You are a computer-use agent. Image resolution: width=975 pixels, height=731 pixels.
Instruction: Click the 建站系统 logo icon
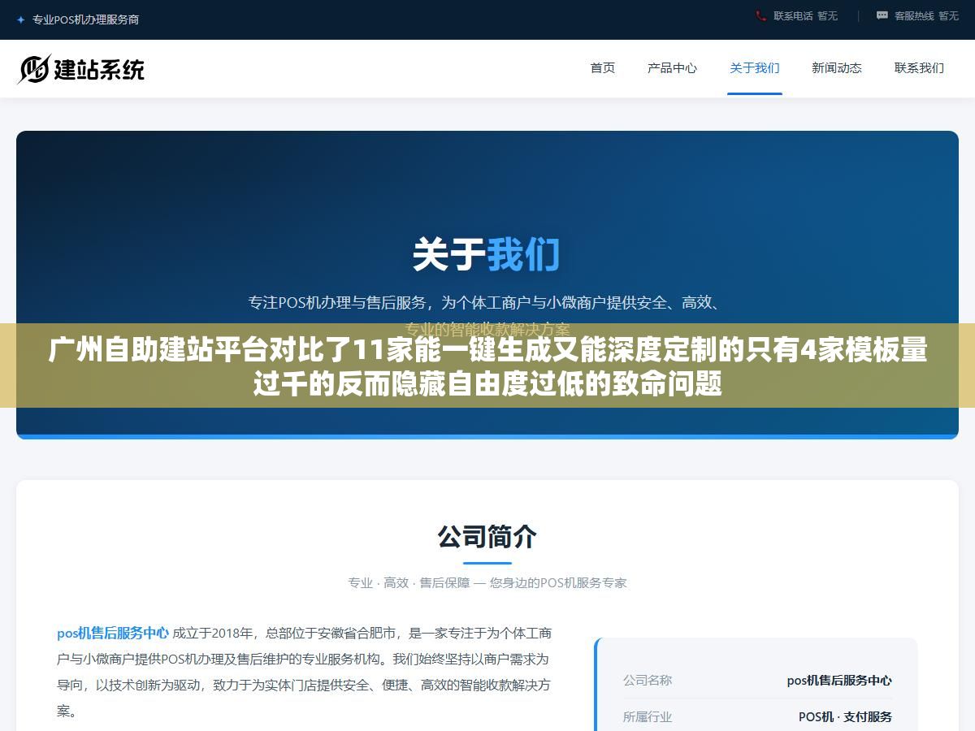(34, 69)
